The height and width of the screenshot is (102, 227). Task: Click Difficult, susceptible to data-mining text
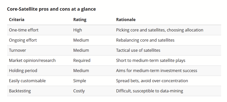point(149,91)
